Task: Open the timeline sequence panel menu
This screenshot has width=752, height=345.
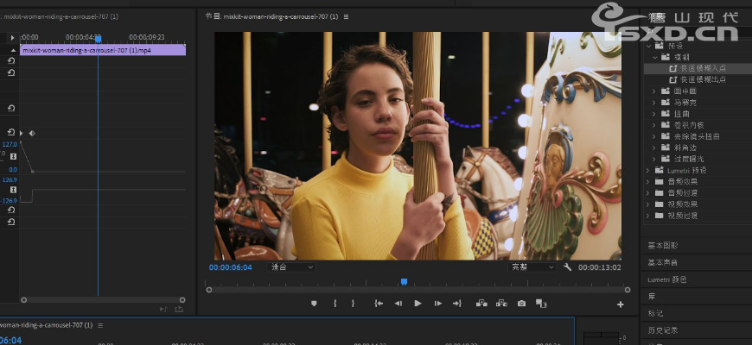Action: (100, 325)
